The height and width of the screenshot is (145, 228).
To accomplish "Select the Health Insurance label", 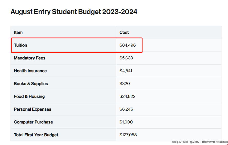I will click(x=30, y=71).
